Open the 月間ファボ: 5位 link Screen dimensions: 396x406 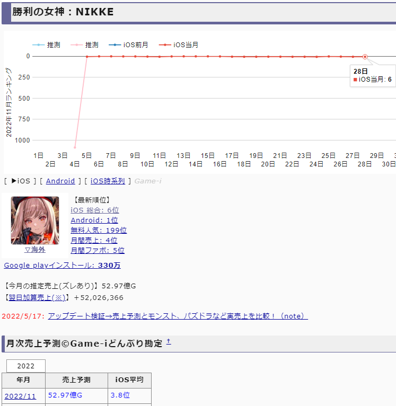(x=98, y=250)
